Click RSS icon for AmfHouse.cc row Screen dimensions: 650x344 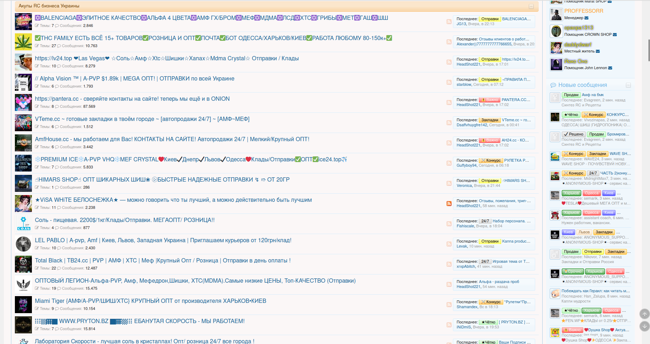(x=449, y=143)
